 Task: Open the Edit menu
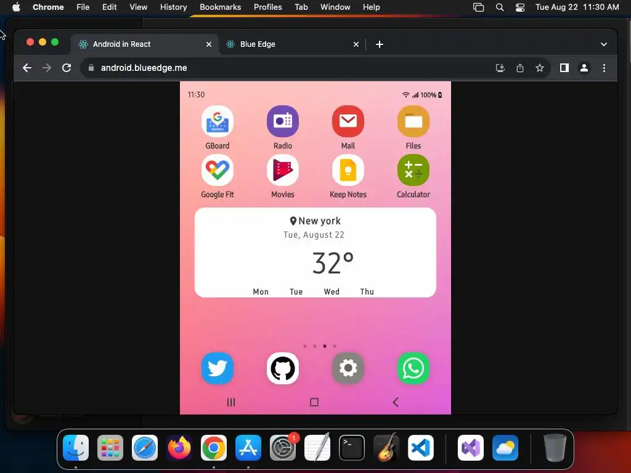(109, 7)
